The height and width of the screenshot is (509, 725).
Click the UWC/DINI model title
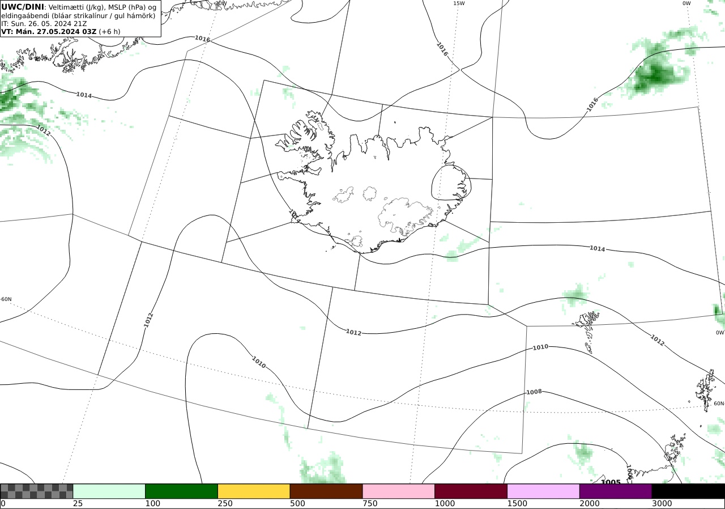coord(22,7)
